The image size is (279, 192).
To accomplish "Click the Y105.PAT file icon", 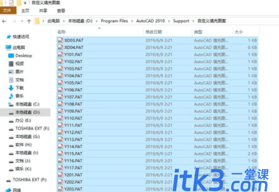I will tap(60, 83).
